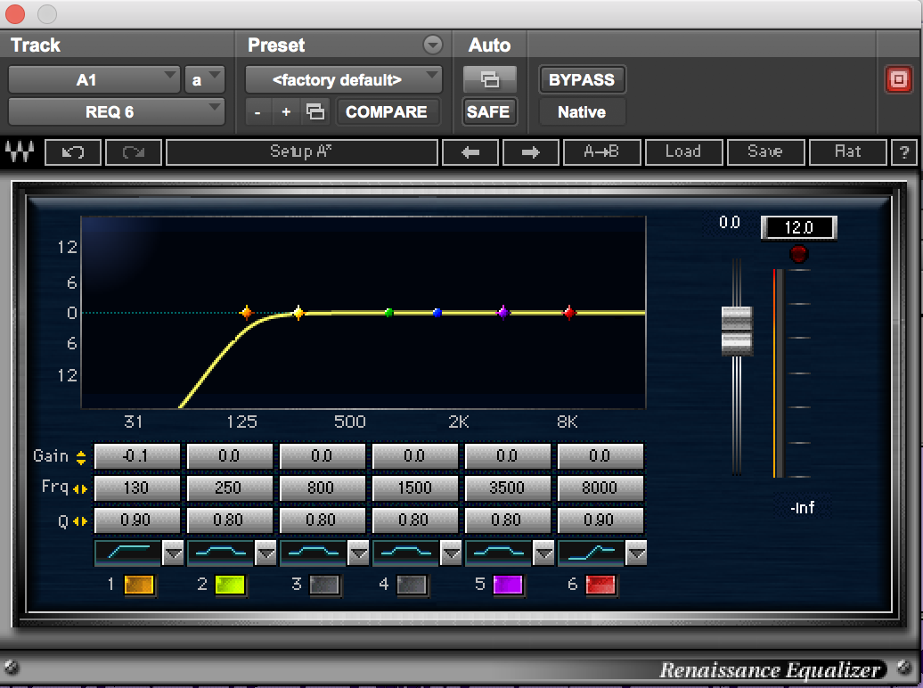923x688 pixels.
Task: Open the REQ 6 plugin selector dropdown
Action: 116,112
